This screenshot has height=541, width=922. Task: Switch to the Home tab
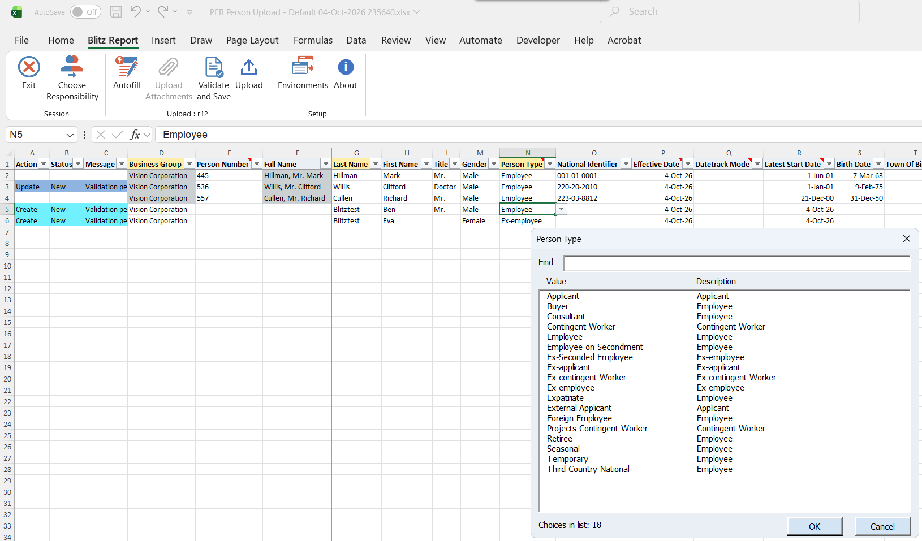pyautogui.click(x=61, y=40)
